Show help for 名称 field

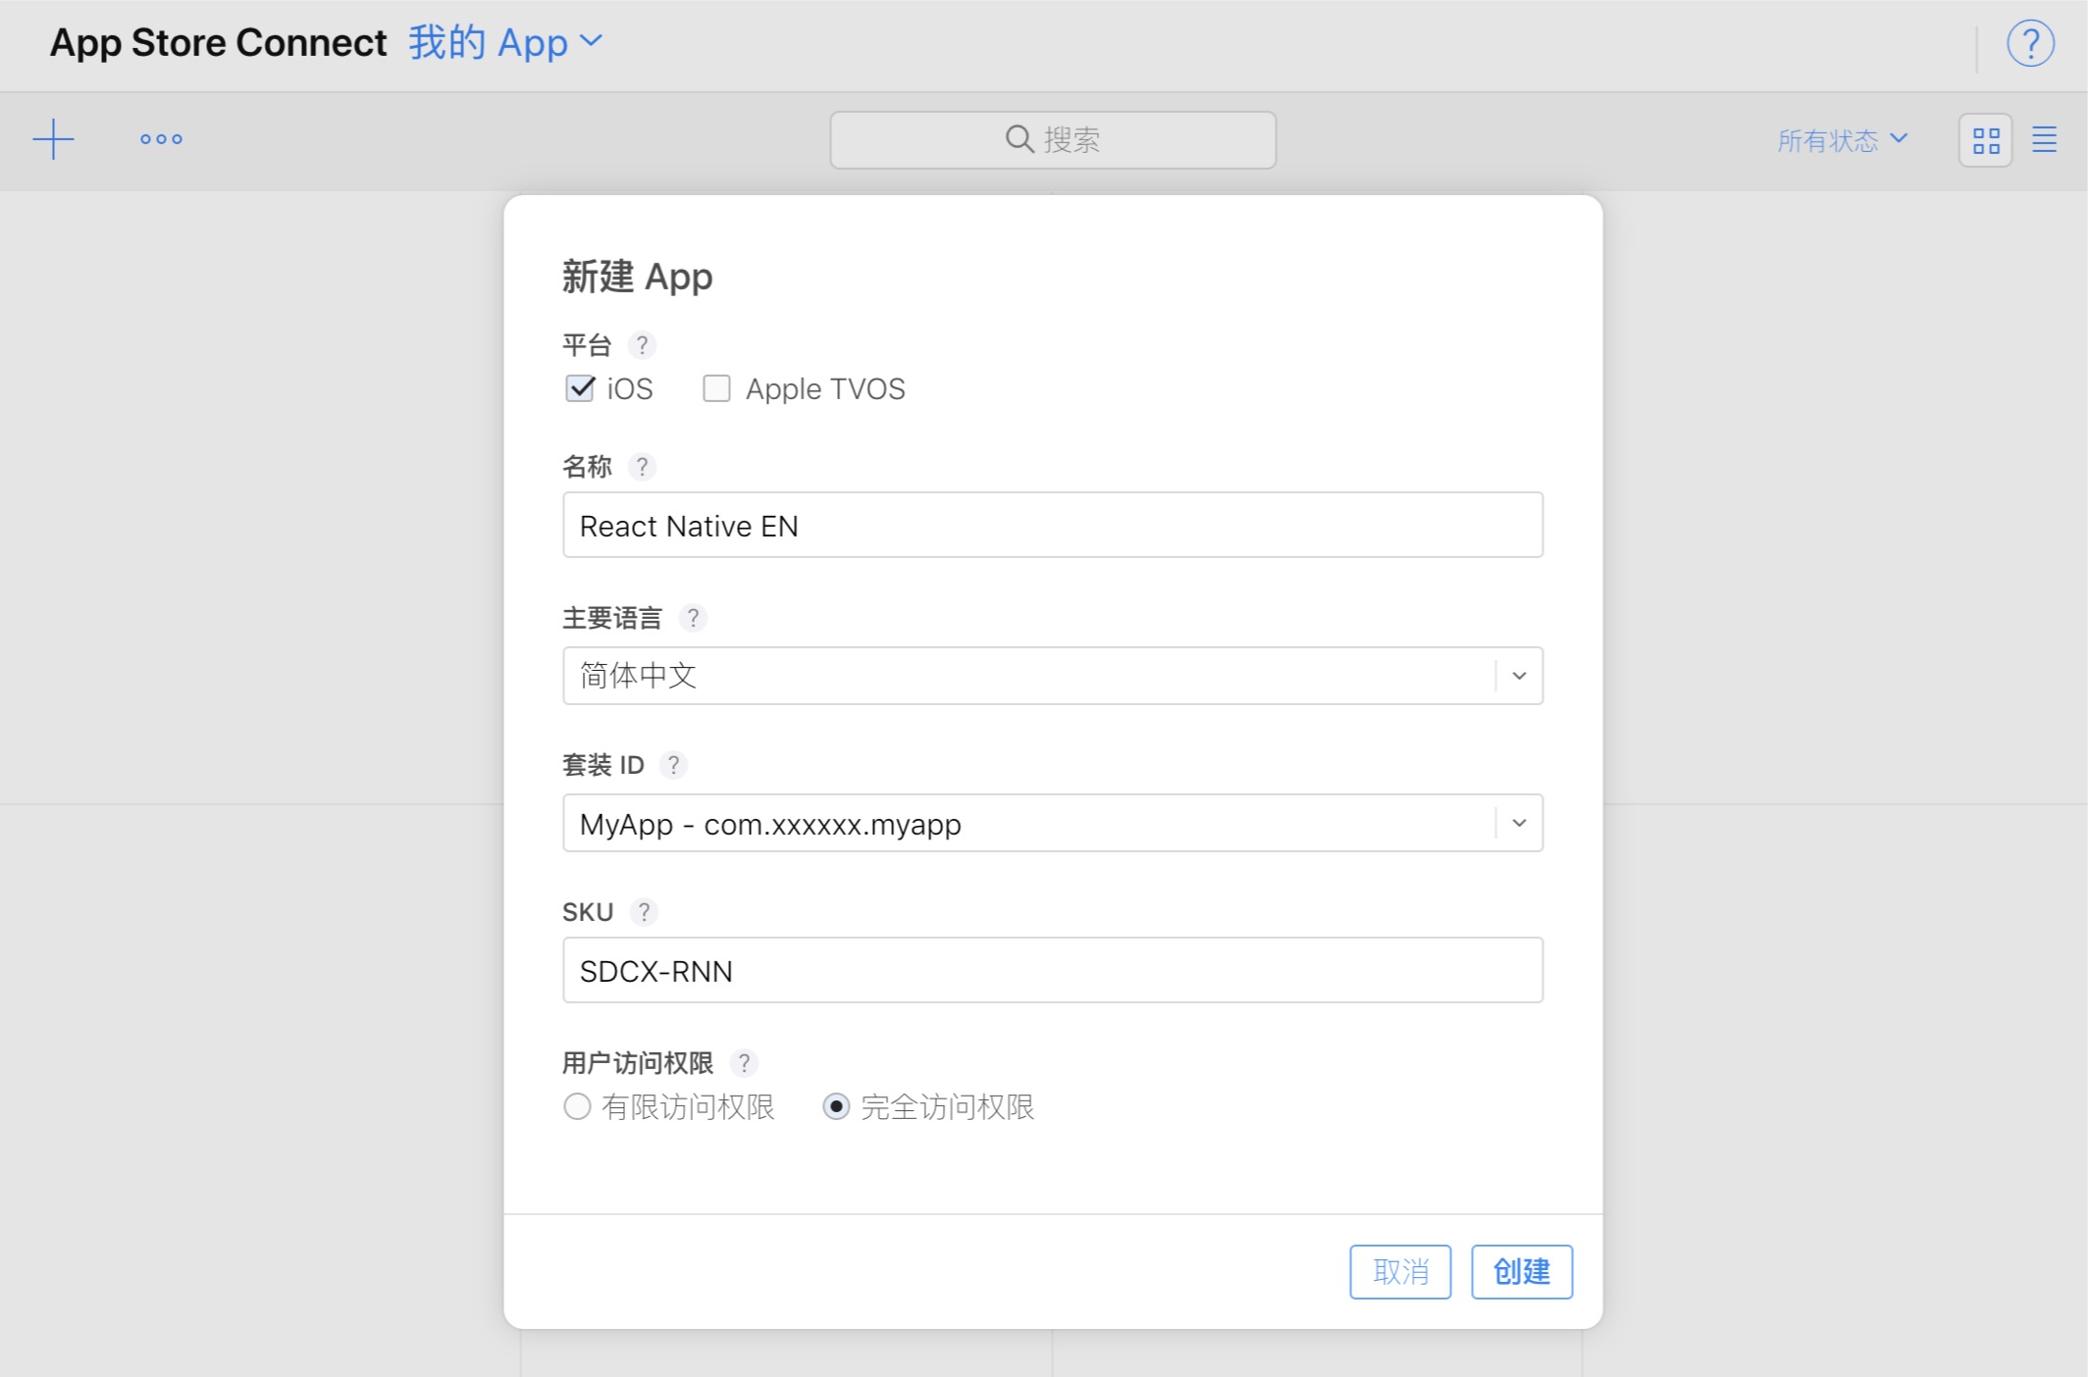click(642, 467)
